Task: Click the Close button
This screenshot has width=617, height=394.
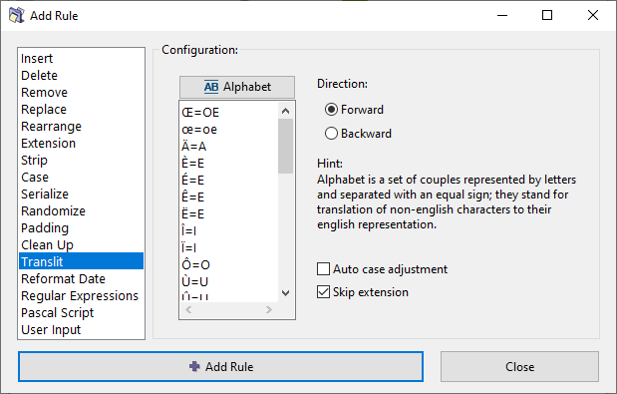Action: tap(519, 366)
